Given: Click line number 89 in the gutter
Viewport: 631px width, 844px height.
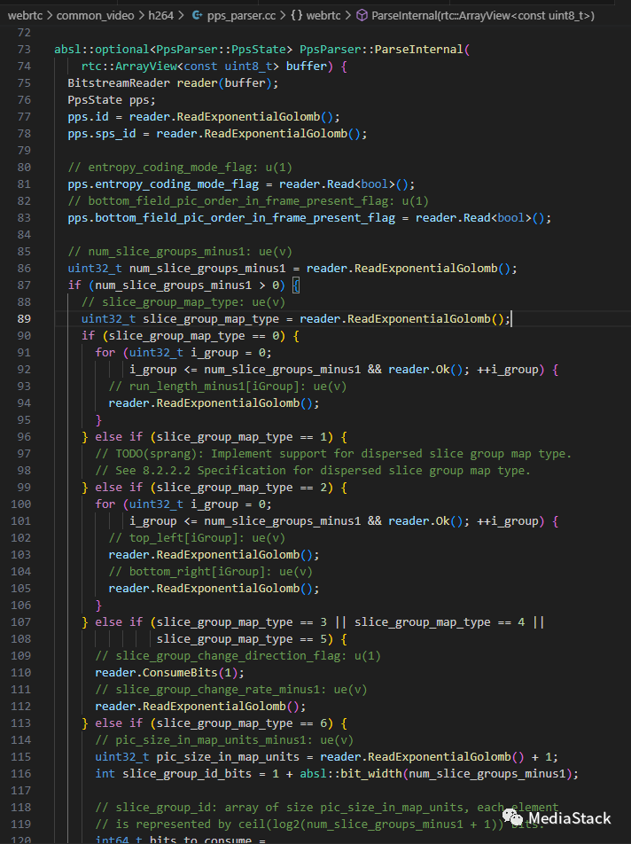Looking at the screenshot, I should [24, 318].
